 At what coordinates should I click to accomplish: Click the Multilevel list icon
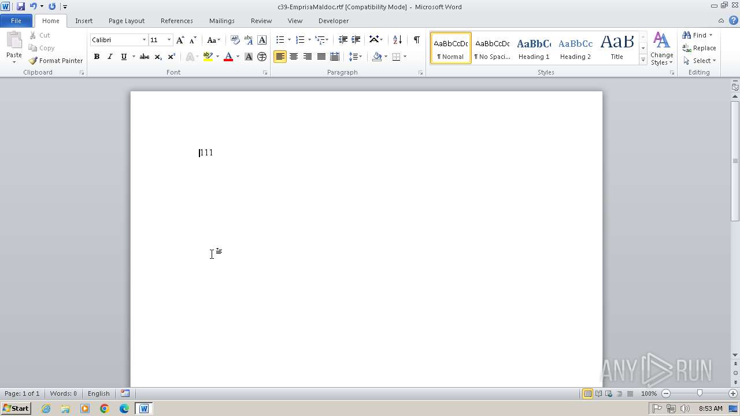click(x=320, y=40)
